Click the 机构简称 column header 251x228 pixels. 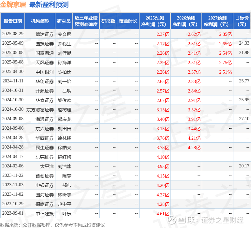tap(40, 21)
